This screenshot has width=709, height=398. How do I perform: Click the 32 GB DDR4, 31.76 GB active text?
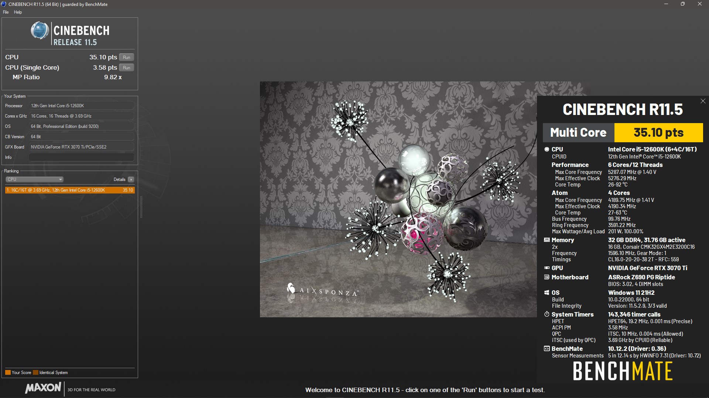[x=647, y=240]
